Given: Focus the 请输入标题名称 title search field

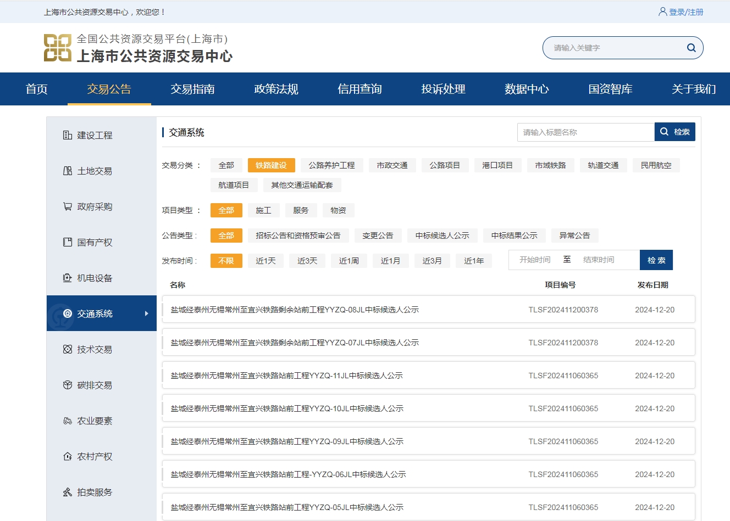Looking at the screenshot, I should click(586, 132).
